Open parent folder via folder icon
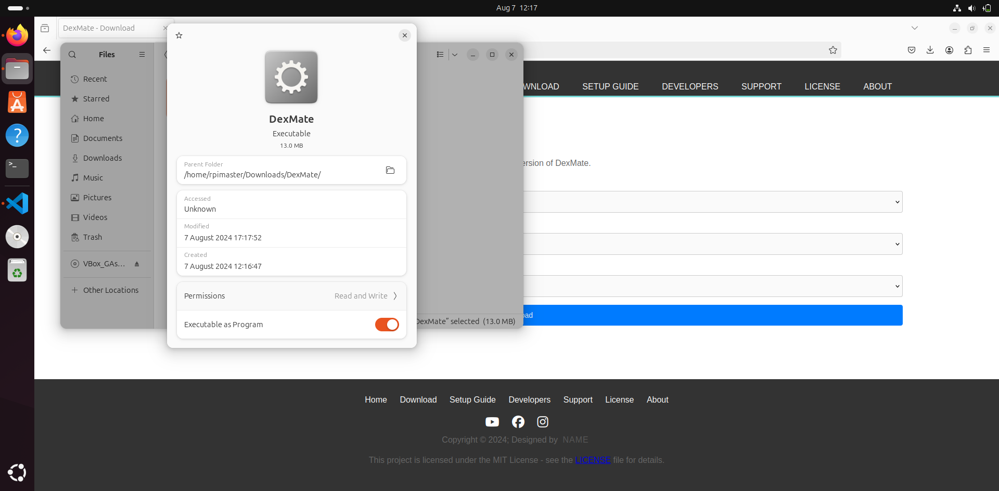 click(390, 170)
